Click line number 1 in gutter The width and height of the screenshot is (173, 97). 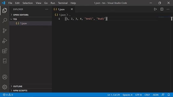pos(59,19)
